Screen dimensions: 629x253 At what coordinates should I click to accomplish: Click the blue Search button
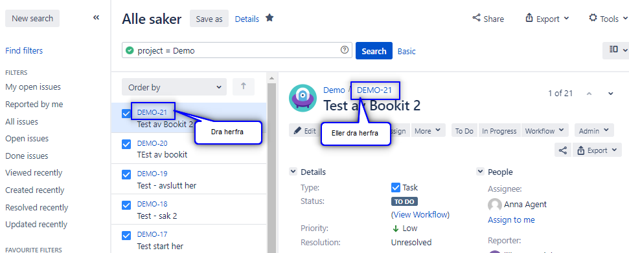click(374, 51)
